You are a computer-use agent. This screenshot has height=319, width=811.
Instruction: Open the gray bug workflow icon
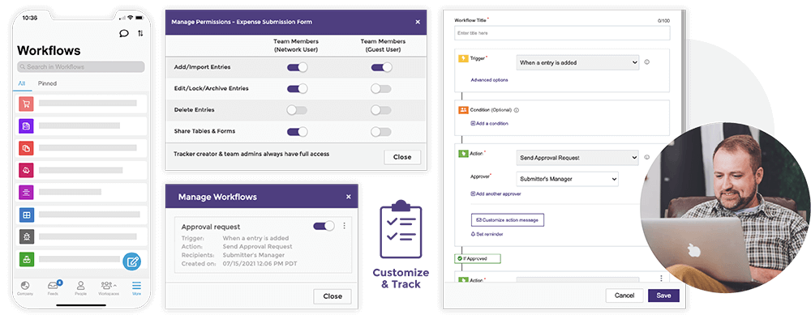[x=27, y=236]
